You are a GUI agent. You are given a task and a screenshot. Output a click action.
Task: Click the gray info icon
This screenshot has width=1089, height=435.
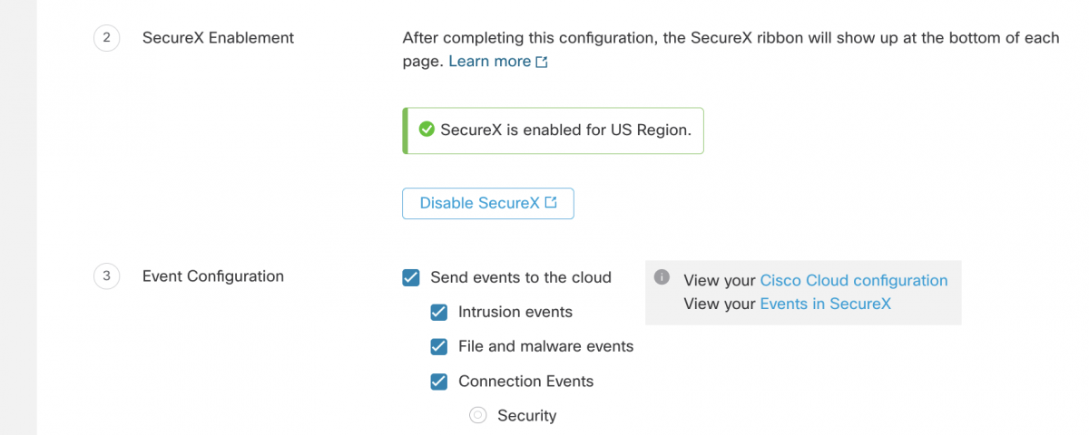[662, 277]
